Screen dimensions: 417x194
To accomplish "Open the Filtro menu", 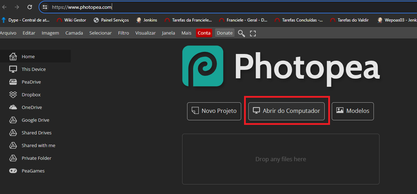I will (x=123, y=33).
